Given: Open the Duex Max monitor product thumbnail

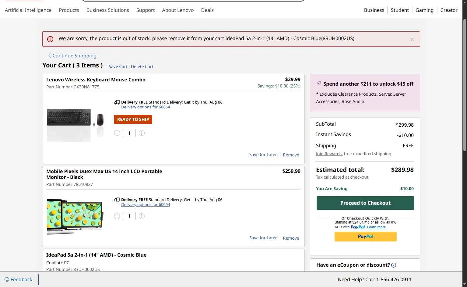Looking at the screenshot, I should (x=75, y=216).
